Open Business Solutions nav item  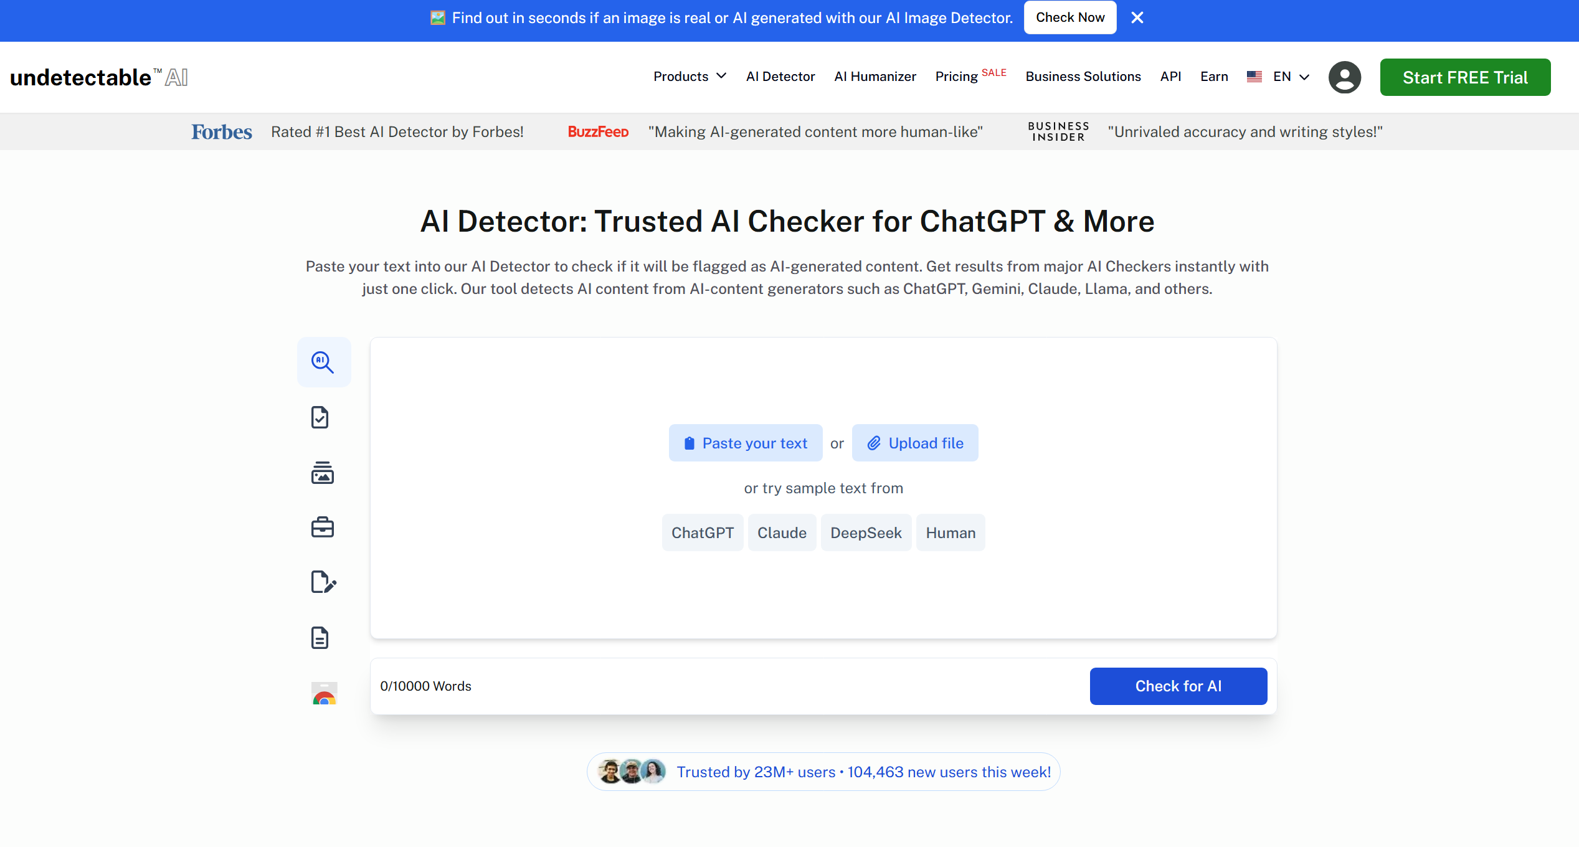click(x=1083, y=77)
